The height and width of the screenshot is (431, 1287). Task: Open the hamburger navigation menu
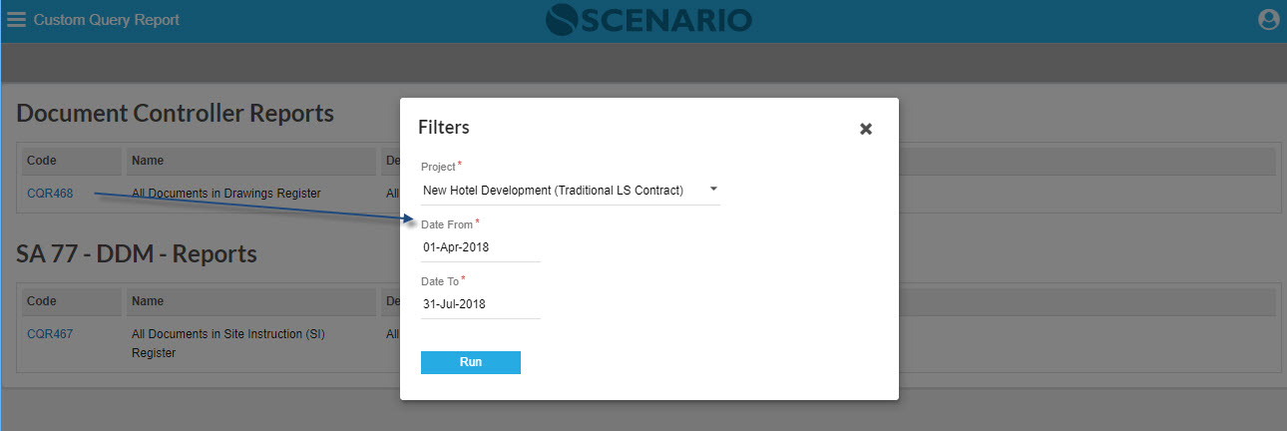click(x=16, y=20)
